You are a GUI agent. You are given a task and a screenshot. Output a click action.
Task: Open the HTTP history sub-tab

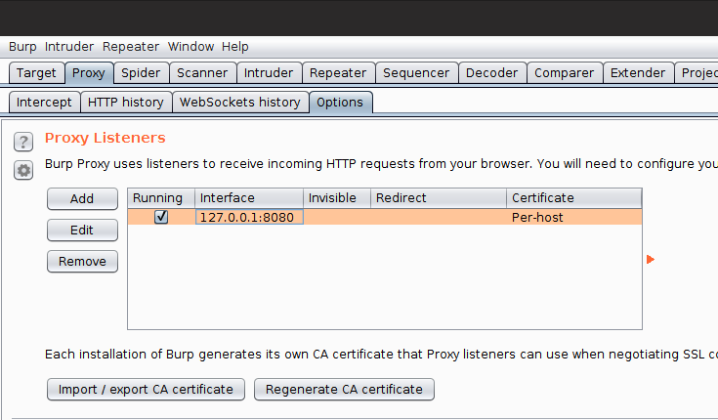[126, 103]
